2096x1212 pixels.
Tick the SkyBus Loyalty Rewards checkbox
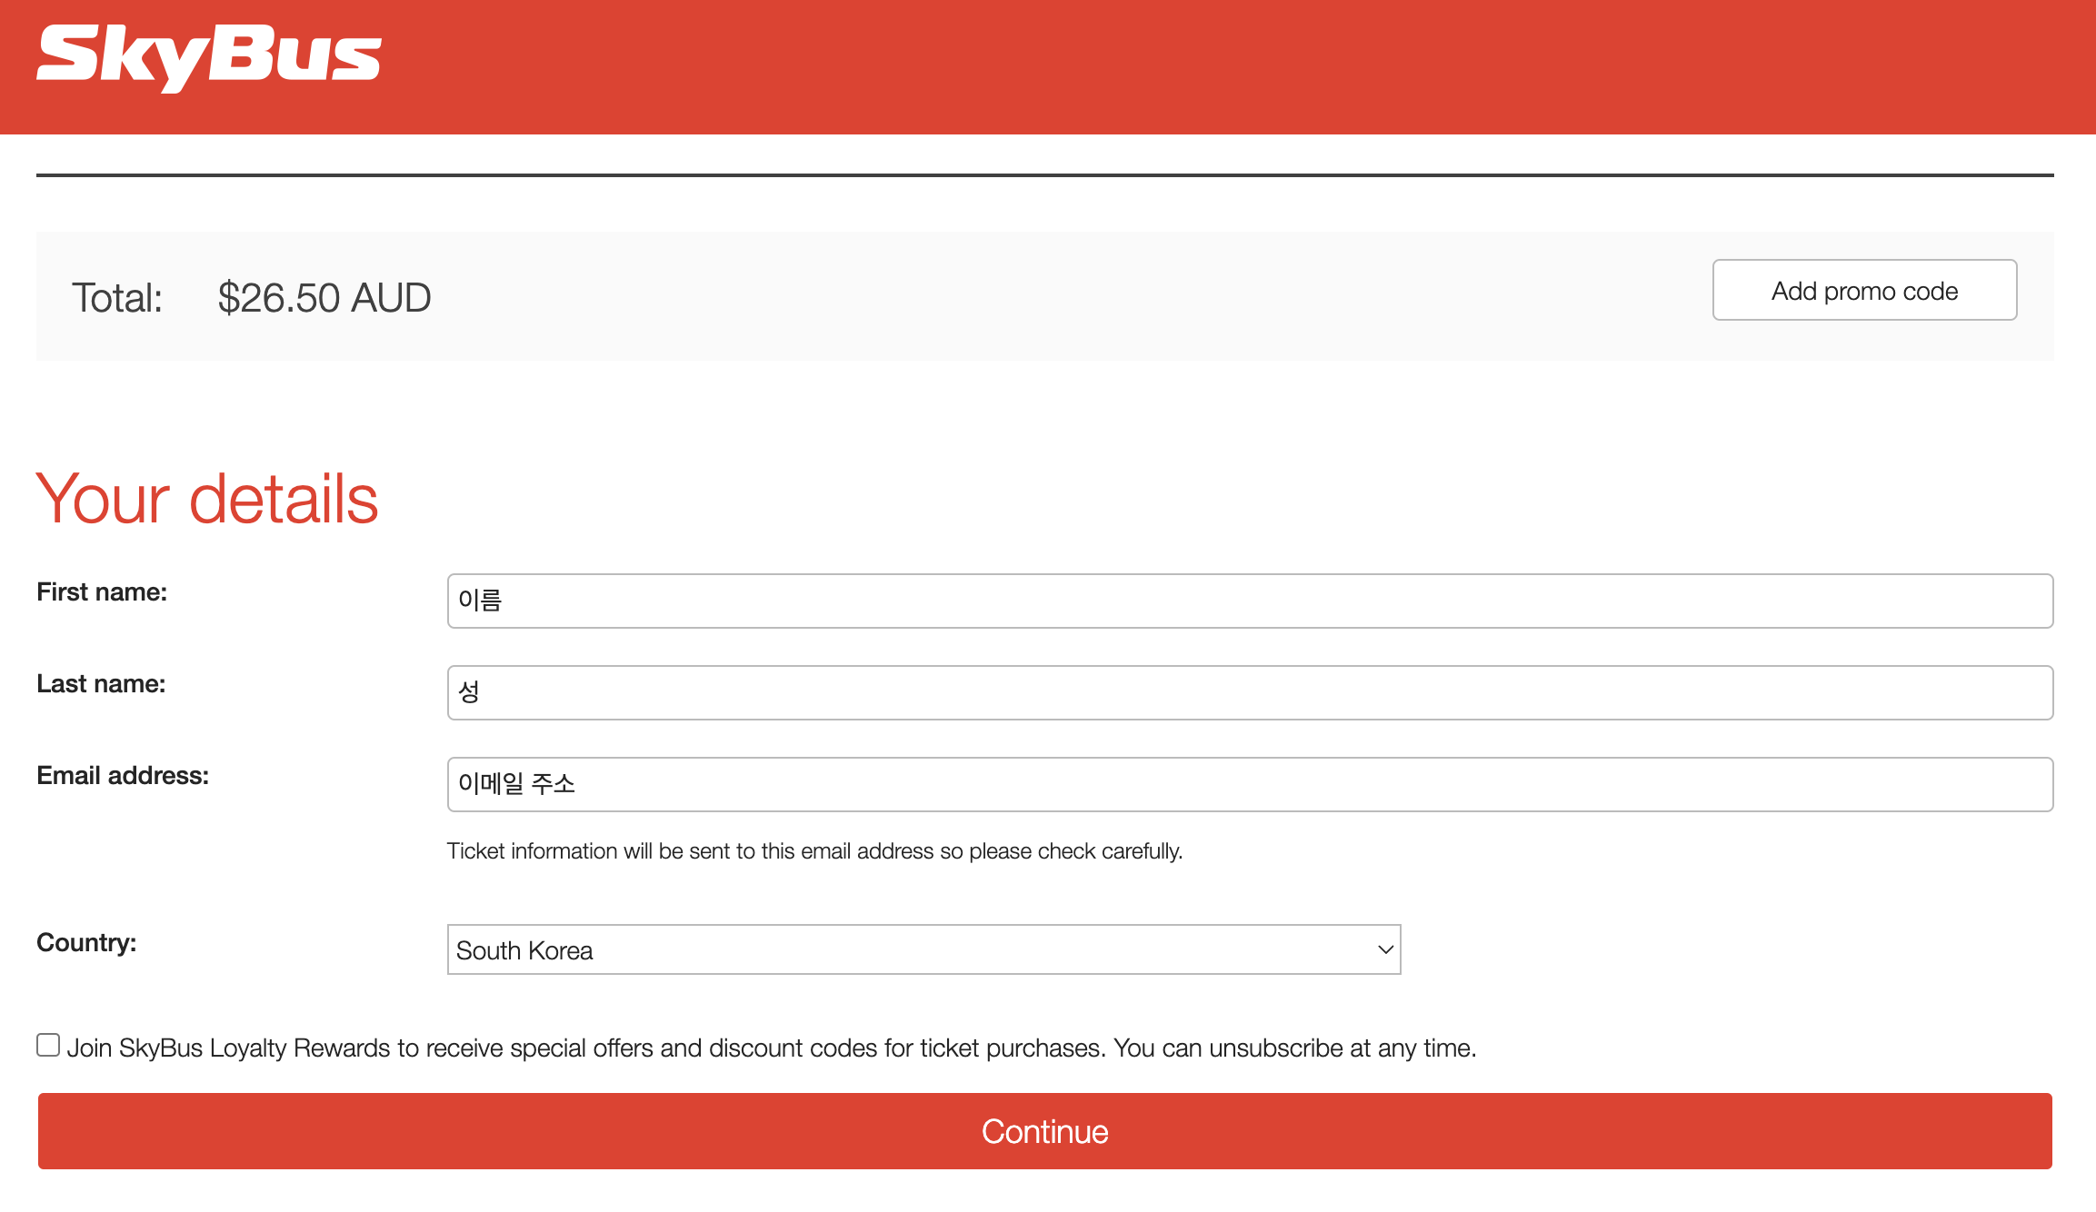(x=48, y=1045)
